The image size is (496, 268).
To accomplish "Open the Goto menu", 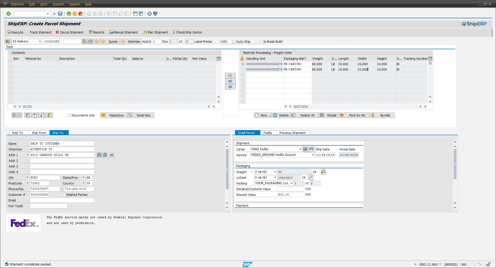I will 44,4.
